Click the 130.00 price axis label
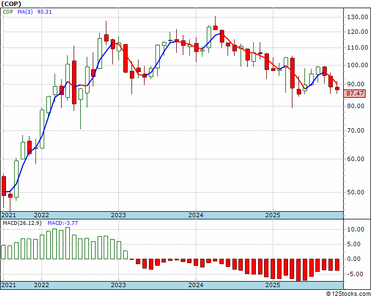The height and width of the screenshot is (298, 371). click(357, 17)
